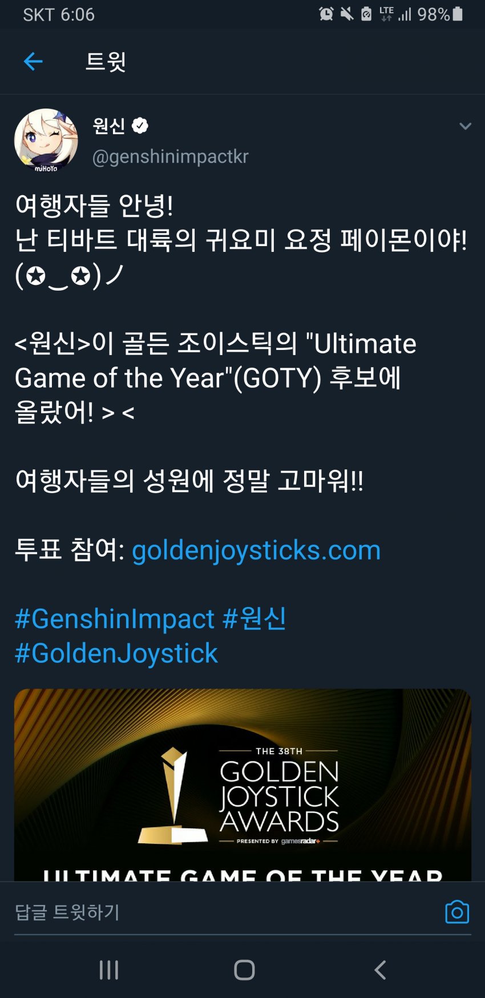Viewport: 485px width, 998px height.
Task: Open the goldenjoysticks.com link
Action: click(x=256, y=550)
